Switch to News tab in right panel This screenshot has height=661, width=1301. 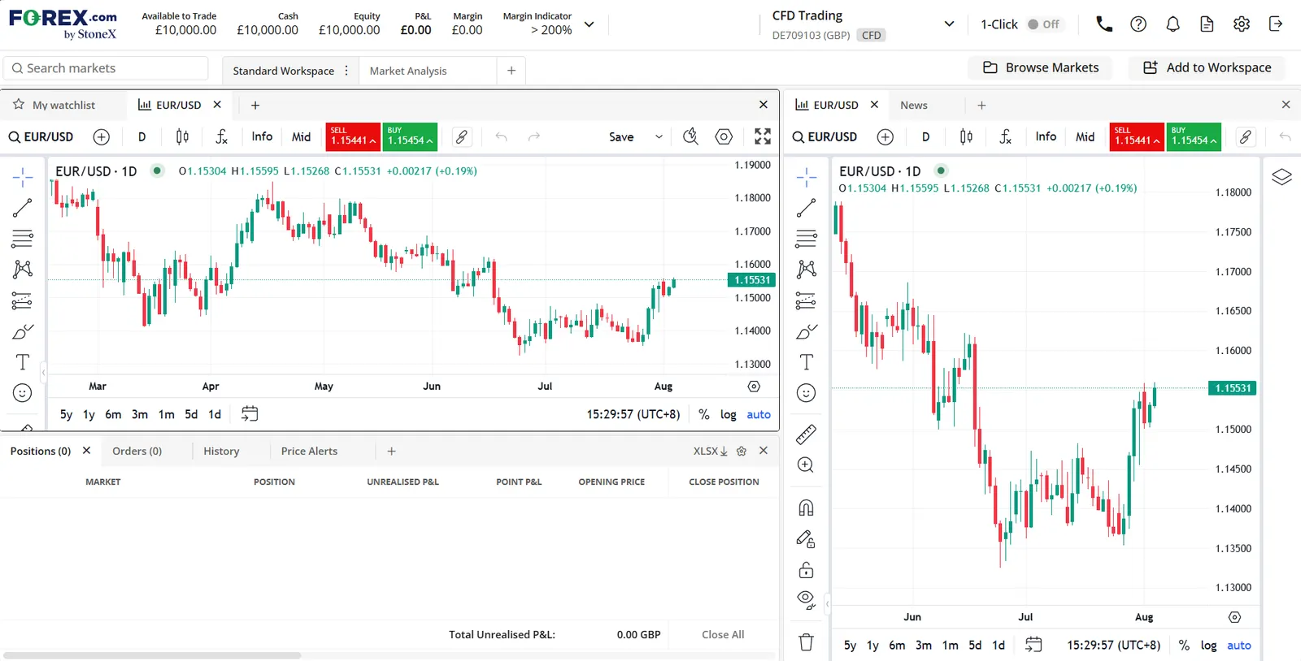pos(913,105)
